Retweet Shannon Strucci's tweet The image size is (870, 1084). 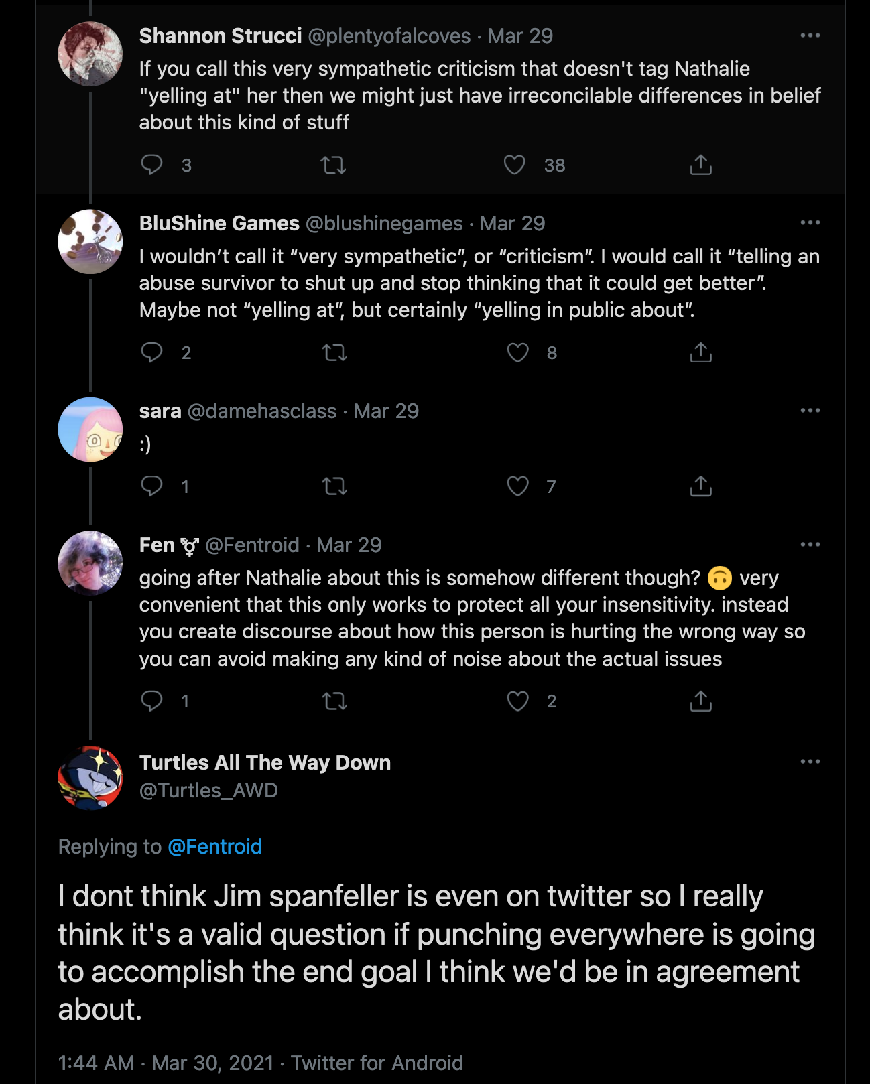[x=333, y=165]
